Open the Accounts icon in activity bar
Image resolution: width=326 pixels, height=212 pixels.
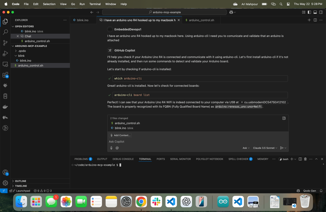5,172
